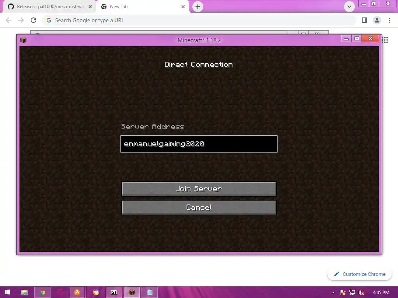Open the notepad app in taskbar
398x298 pixels.
150,292
